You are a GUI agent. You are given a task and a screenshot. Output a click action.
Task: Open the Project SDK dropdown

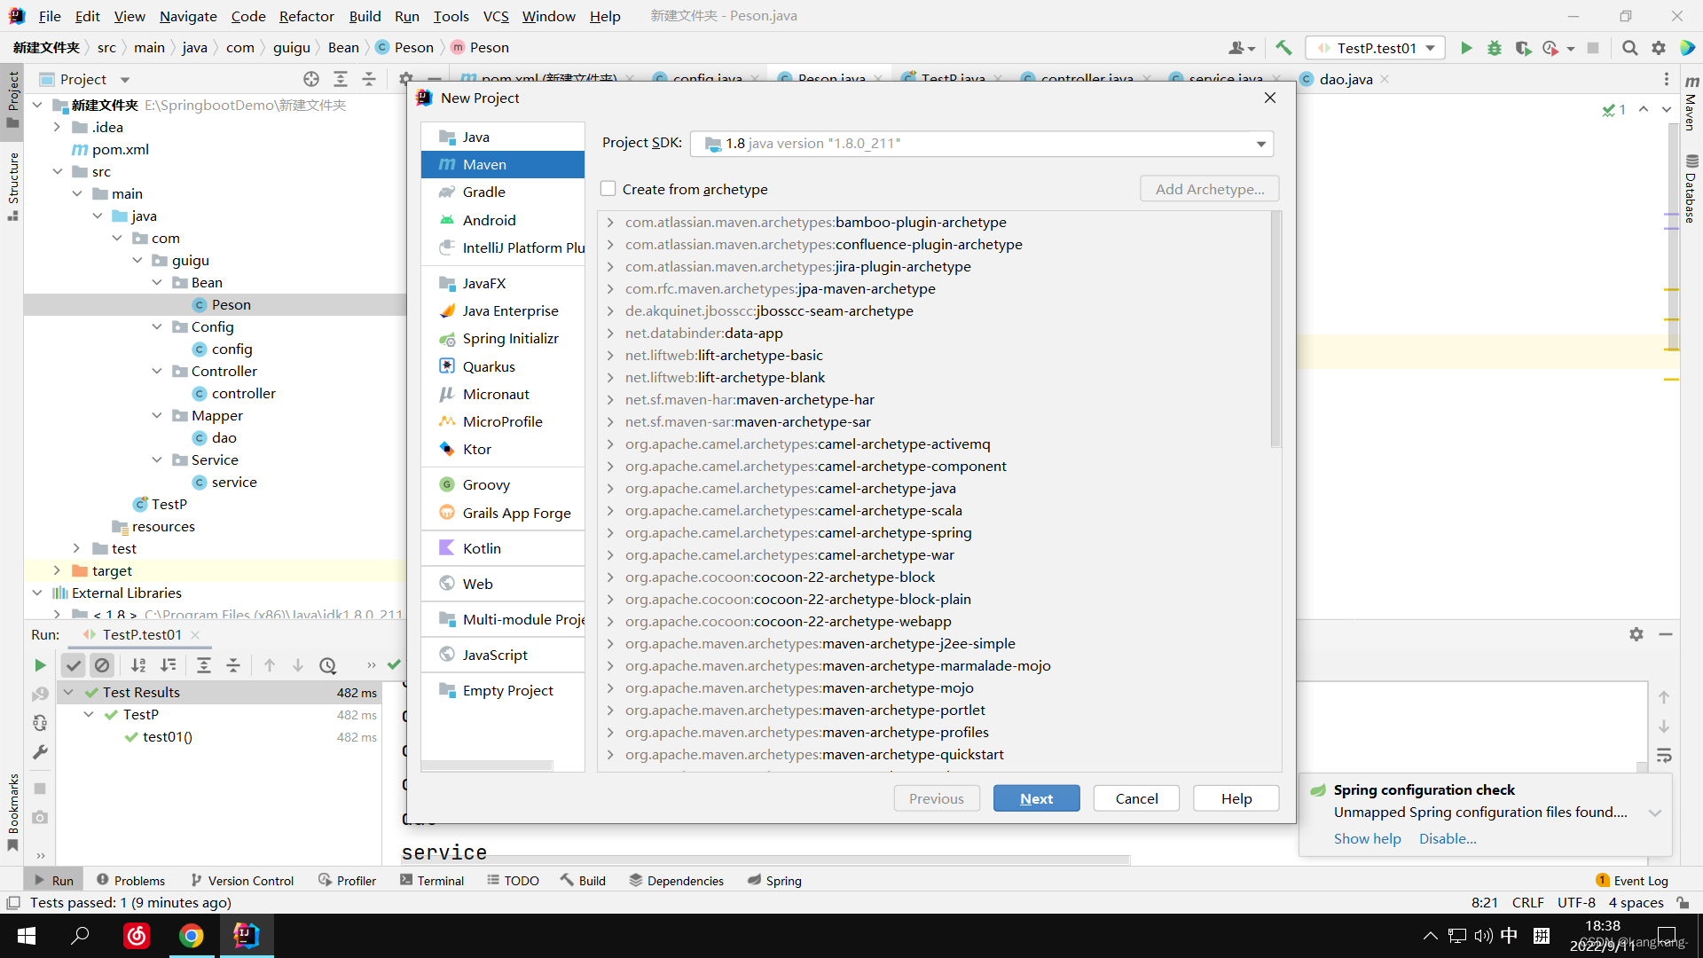[1260, 144]
